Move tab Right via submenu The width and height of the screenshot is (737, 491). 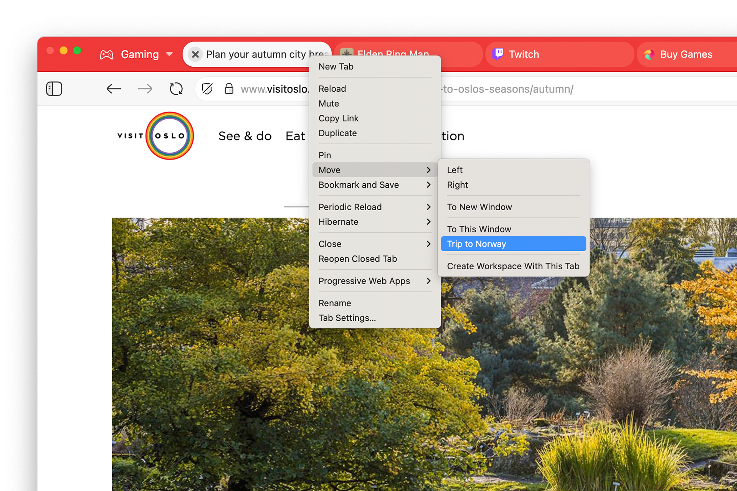[514, 185]
